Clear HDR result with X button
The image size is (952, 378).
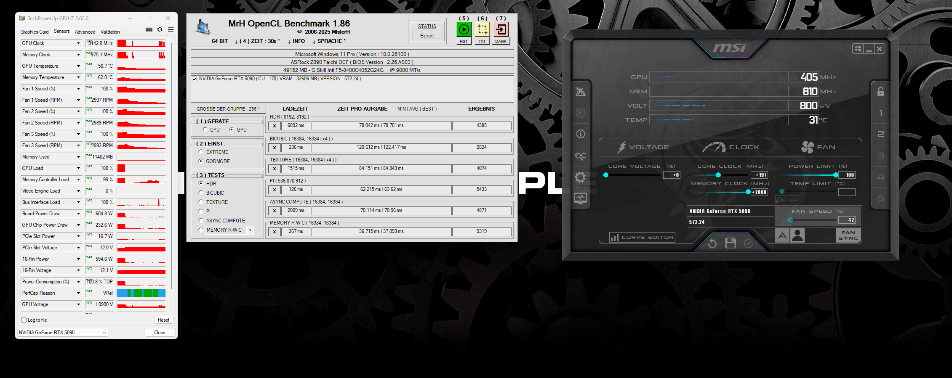point(275,126)
